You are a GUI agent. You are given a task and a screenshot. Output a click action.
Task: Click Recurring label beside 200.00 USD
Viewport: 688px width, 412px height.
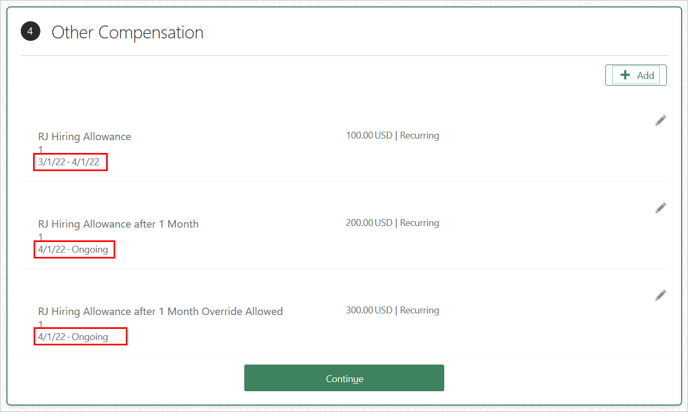[420, 223]
